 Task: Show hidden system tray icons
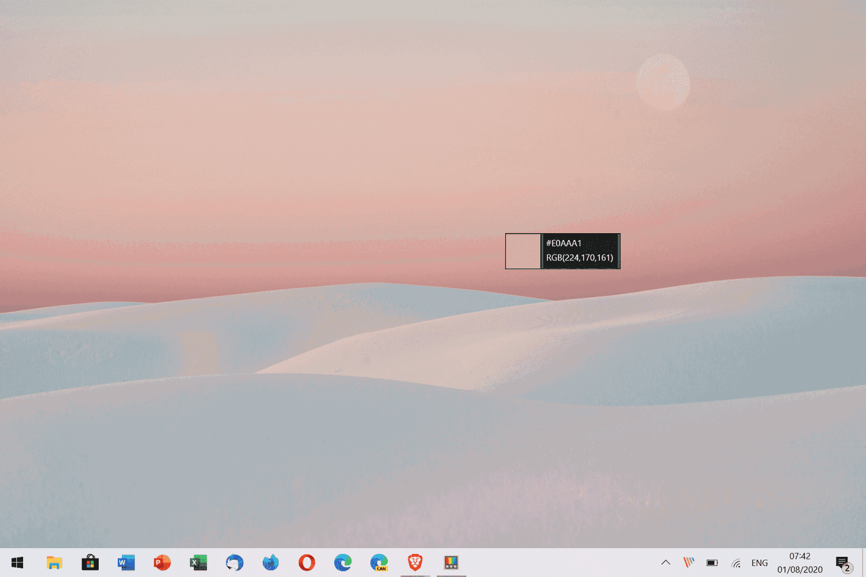click(666, 563)
